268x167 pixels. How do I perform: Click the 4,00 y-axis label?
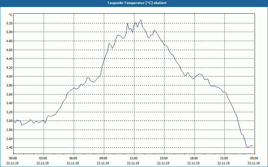point(10,76)
